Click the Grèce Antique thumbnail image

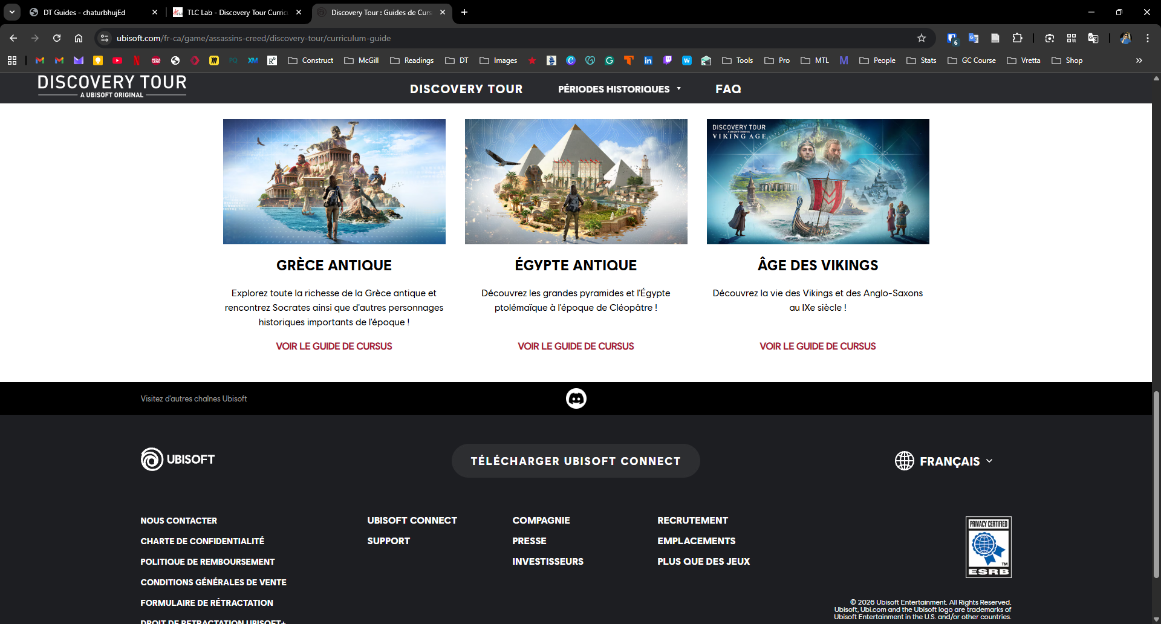click(x=334, y=181)
